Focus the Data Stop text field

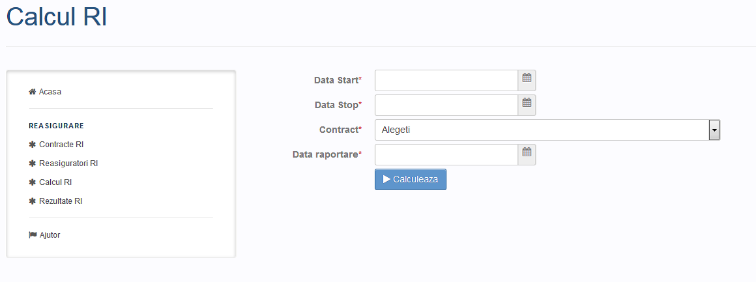point(446,105)
